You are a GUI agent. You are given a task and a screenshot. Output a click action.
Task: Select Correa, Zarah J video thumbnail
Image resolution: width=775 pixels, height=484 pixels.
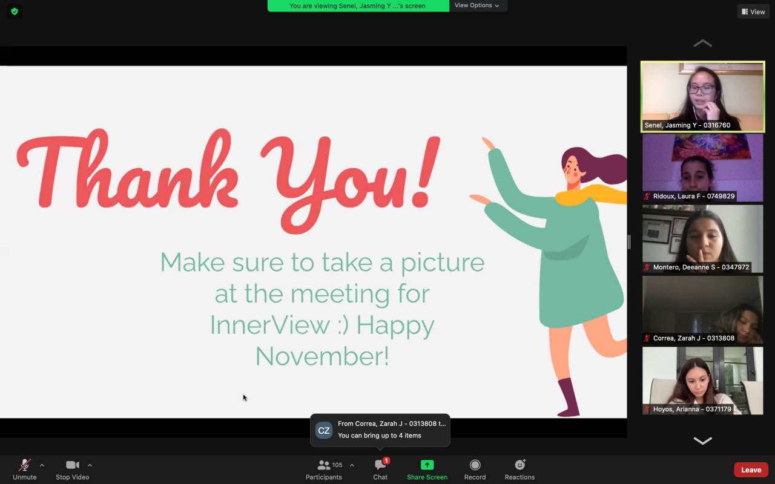702,310
